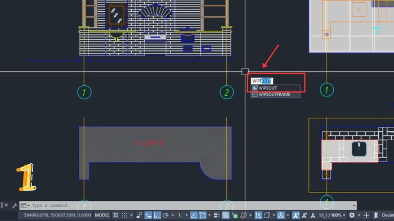
Task: Expand workspace switching dropdown arrow
Action: coord(359,215)
